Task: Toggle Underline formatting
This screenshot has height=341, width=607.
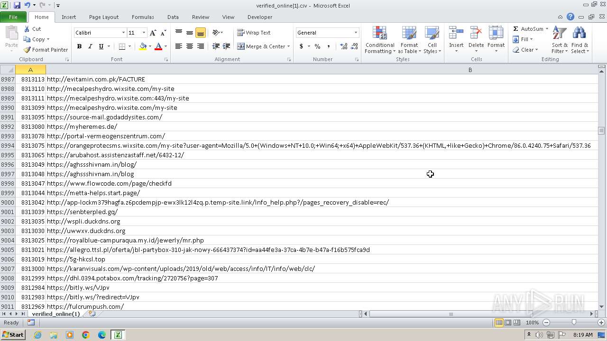Action: tap(101, 46)
